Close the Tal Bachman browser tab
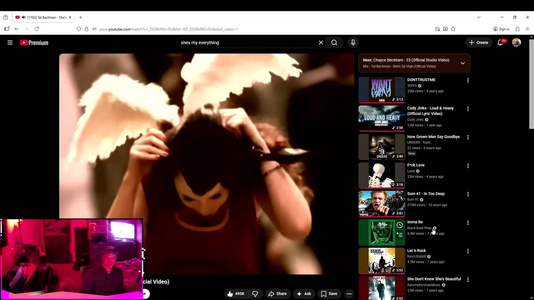The image size is (534, 300). coord(70,17)
